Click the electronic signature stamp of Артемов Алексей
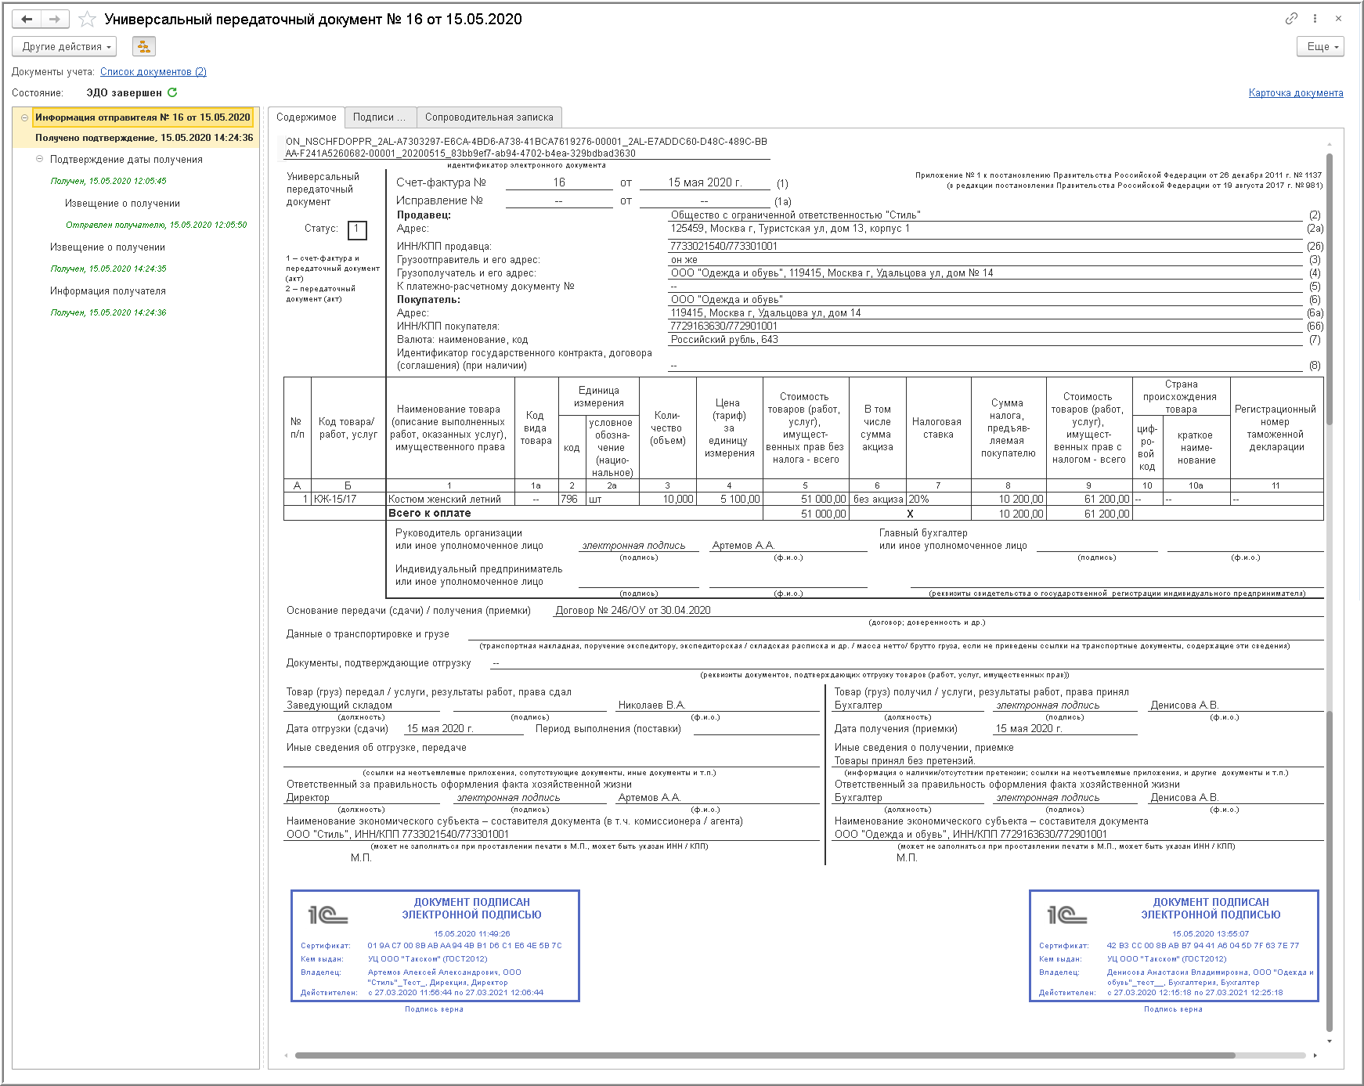1364x1086 pixels. [x=435, y=946]
